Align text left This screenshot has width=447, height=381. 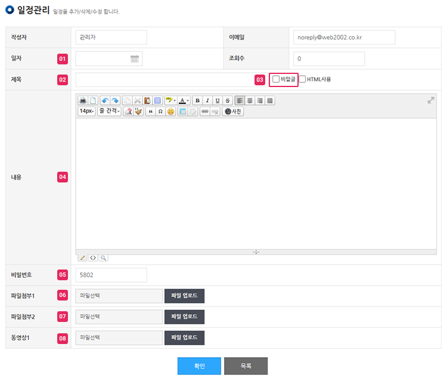[x=240, y=101]
